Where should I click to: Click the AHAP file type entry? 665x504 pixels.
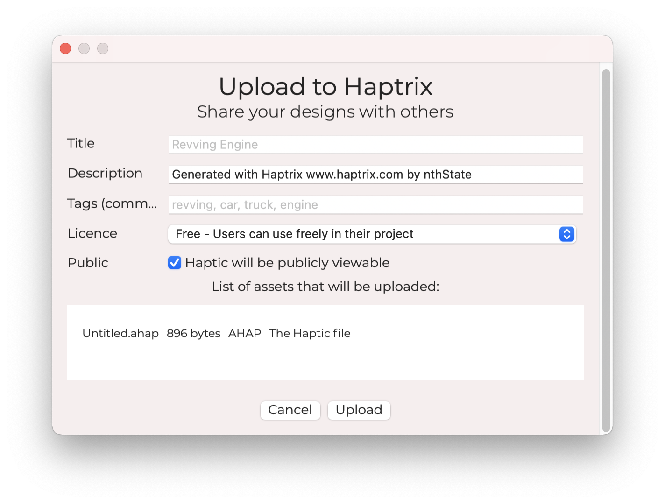[x=245, y=334]
